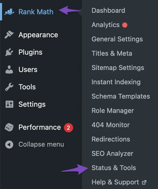Click the Appearance paintbrush icon

pos(9,35)
